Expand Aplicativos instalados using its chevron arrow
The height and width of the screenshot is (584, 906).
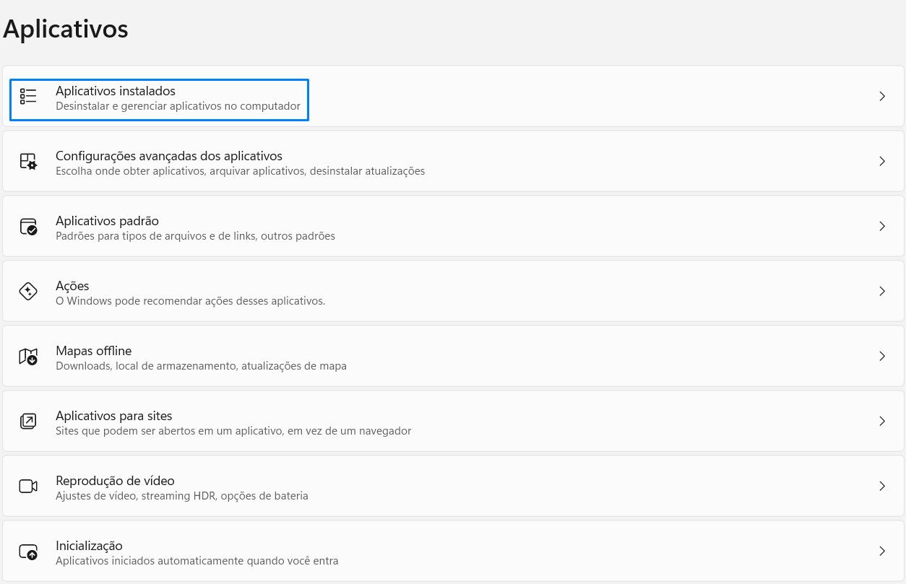881,96
